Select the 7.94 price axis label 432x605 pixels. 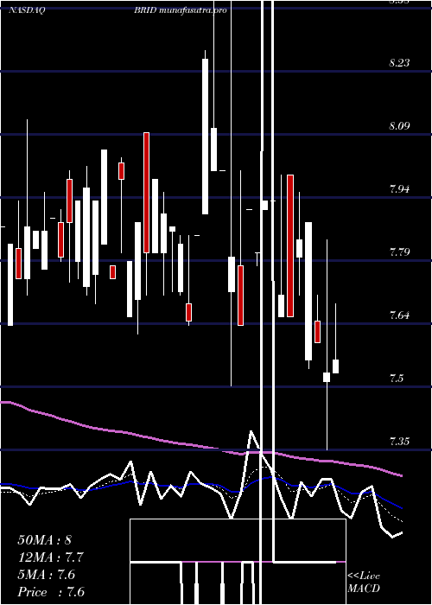point(399,189)
